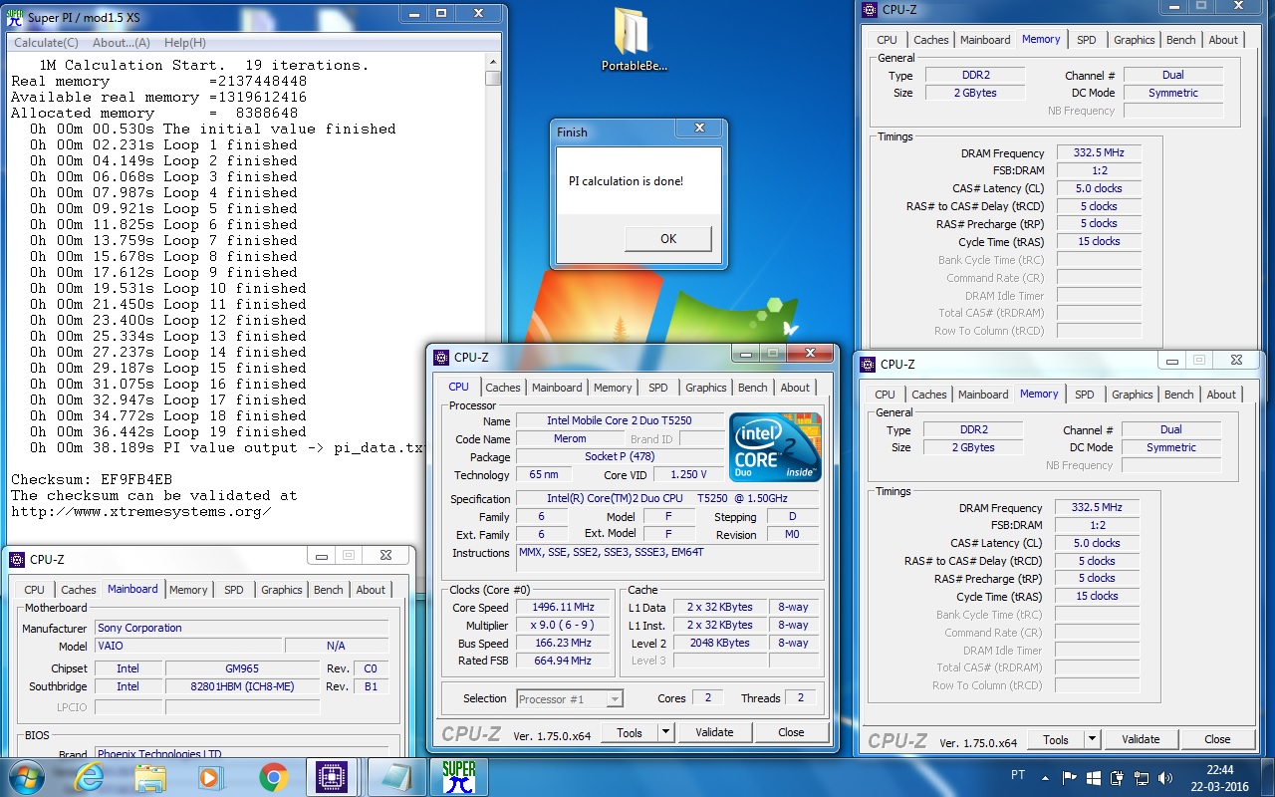This screenshot has height=797, width=1275.
Task: Open Graphics tab in CPU-Z CPU window
Action: point(705,388)
